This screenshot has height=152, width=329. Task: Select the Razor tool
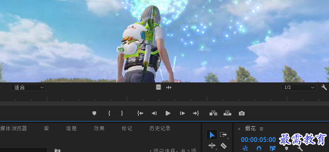point(224,146)
